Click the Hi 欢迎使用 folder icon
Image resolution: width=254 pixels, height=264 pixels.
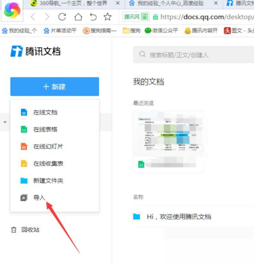pos(137,217)
